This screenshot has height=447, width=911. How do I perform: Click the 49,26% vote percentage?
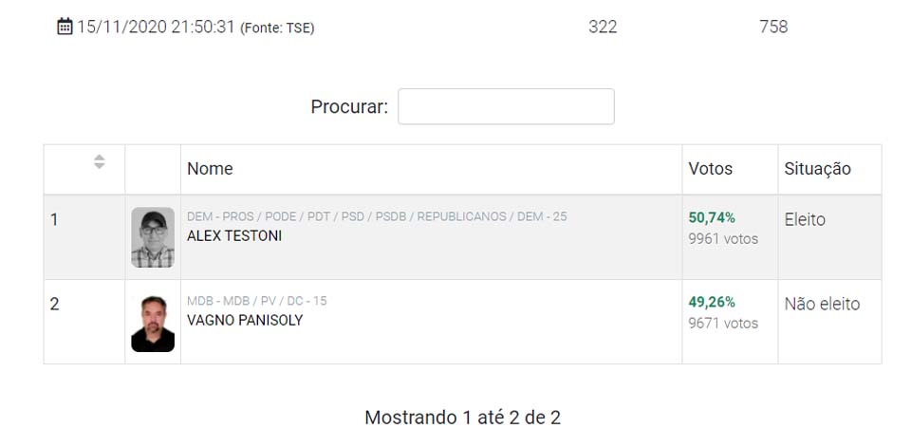(712, 303)
